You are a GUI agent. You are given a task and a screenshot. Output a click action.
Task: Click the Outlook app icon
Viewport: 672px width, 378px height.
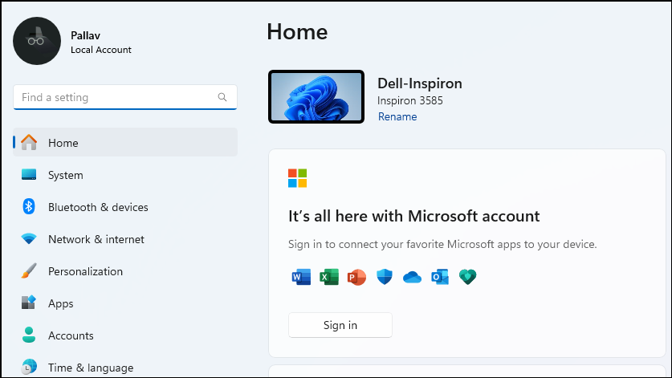(x=440, y=277)
